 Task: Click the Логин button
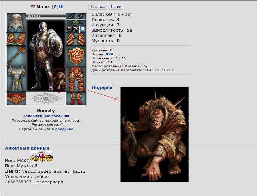pyautogui.click(x=116, y=7)
